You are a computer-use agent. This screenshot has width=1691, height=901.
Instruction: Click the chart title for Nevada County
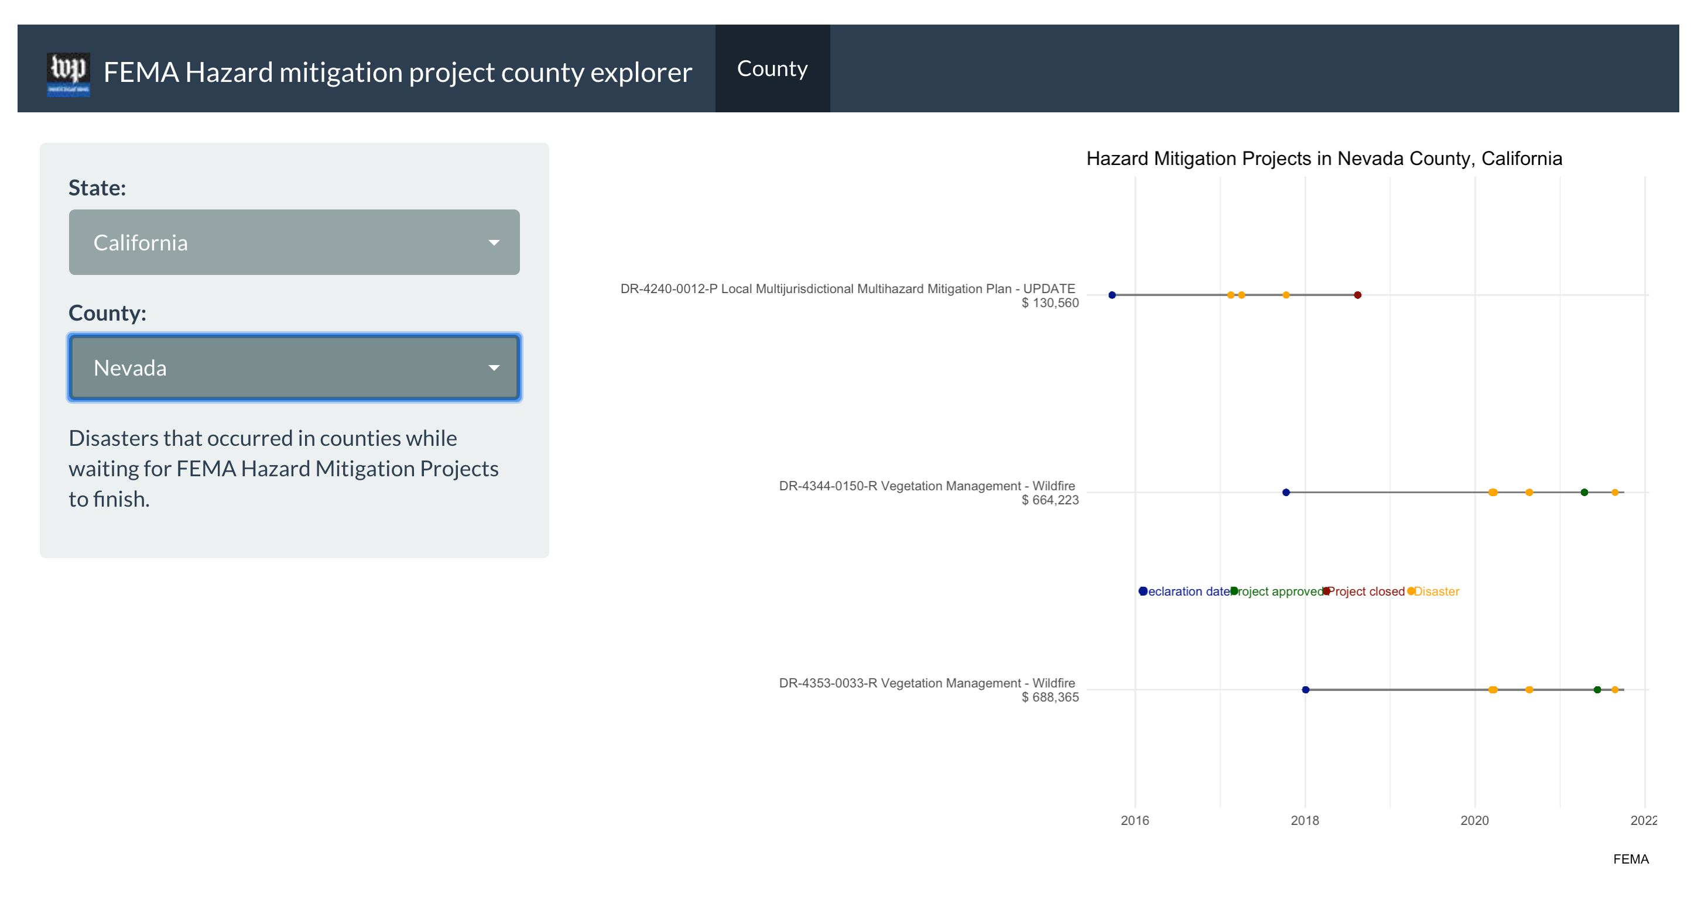(1323, 159)
